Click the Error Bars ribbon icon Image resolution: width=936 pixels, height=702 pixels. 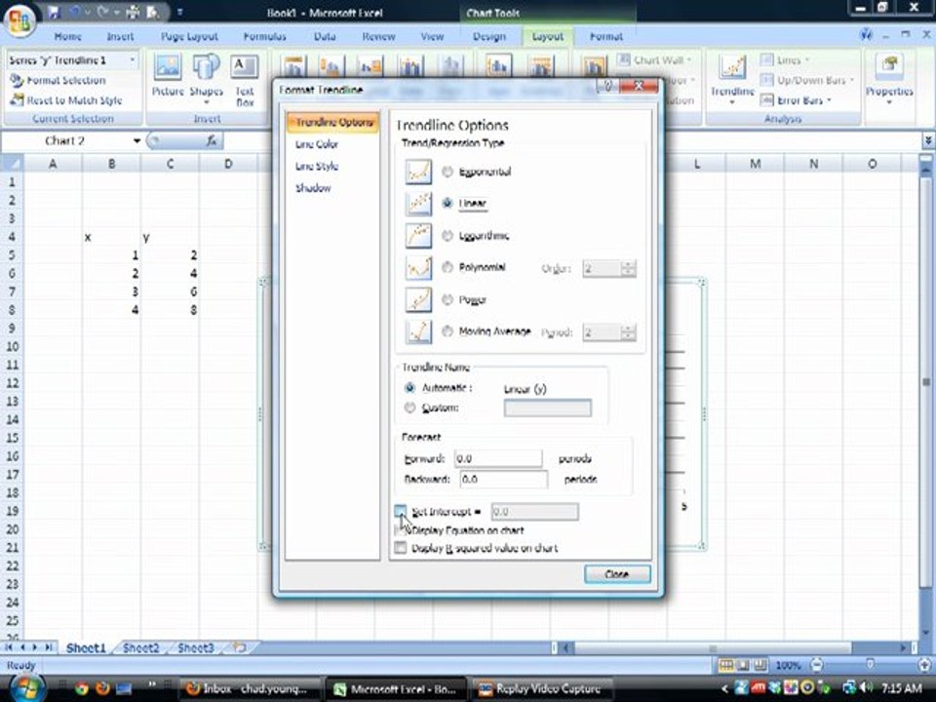pos(767,100)
